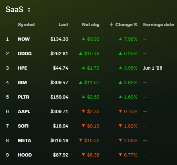Sort by the Last column header

(x=63, y=25)
